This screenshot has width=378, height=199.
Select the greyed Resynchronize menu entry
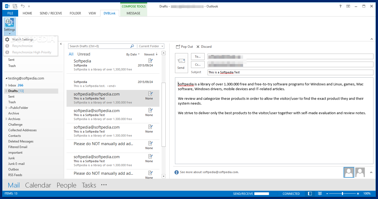tap(22, 46)
